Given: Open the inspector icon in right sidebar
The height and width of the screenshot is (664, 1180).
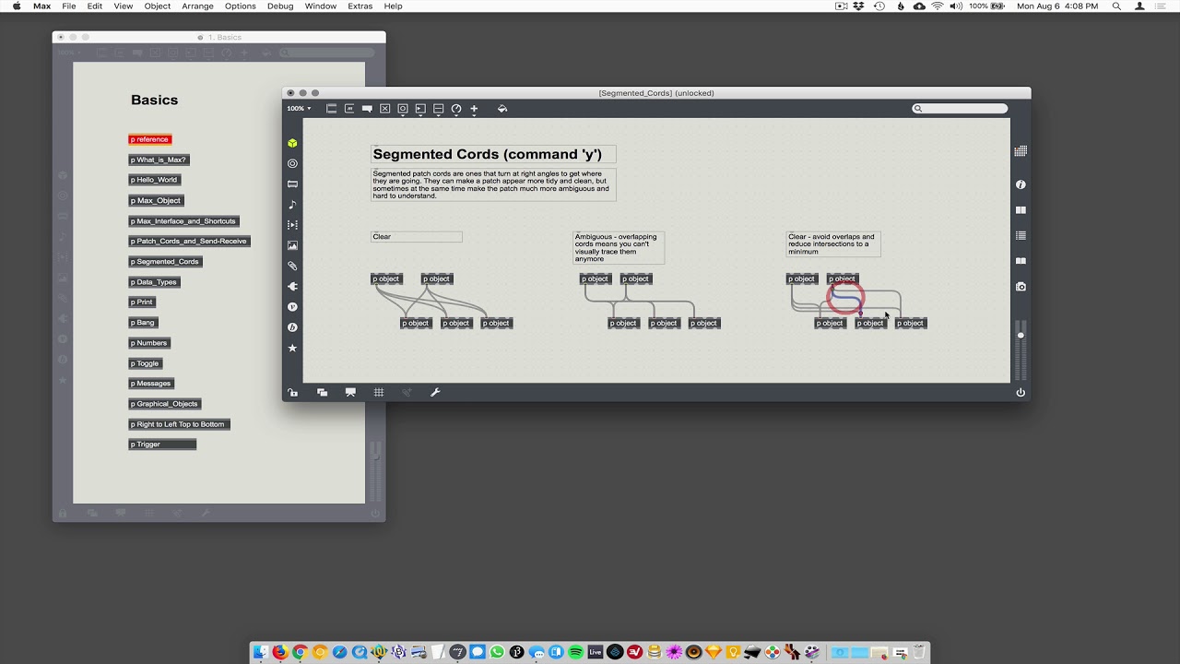Looking at the screenshot, I should tap(1021, 184).
